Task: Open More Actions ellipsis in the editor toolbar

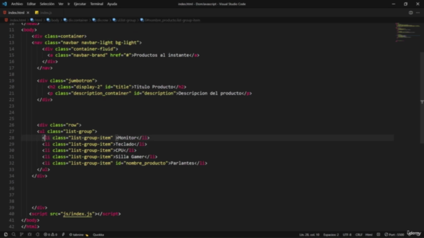Action: pyautogui.click(x=418, y=13)
